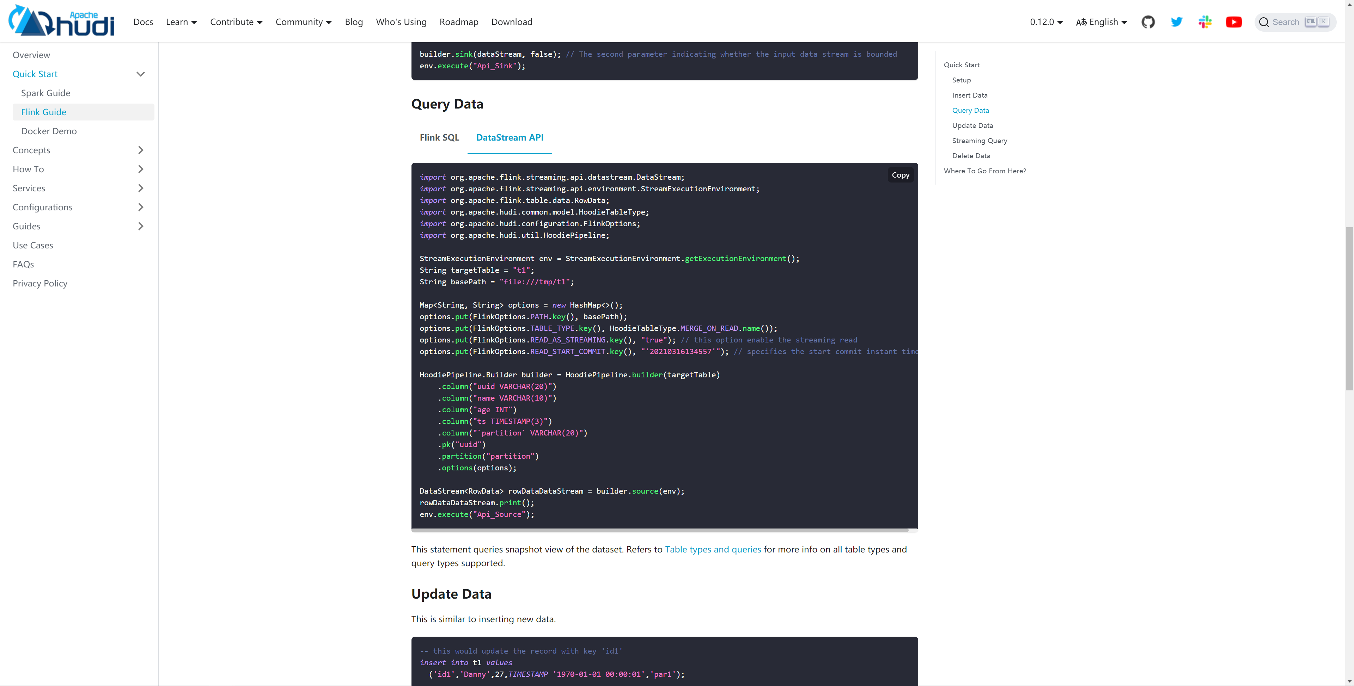This screenshot has width=1354, height=686.
Task: Switch to the Flink SQL tab
Action: 439,138
